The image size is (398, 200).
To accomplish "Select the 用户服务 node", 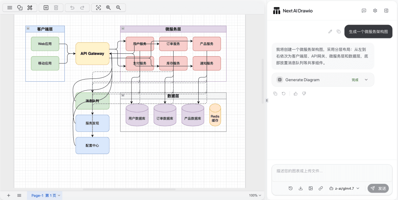I will pos(140,44).
